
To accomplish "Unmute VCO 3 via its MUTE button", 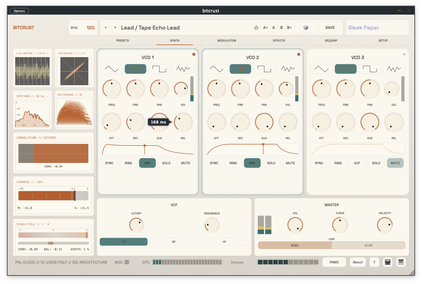I will point(395,163).
